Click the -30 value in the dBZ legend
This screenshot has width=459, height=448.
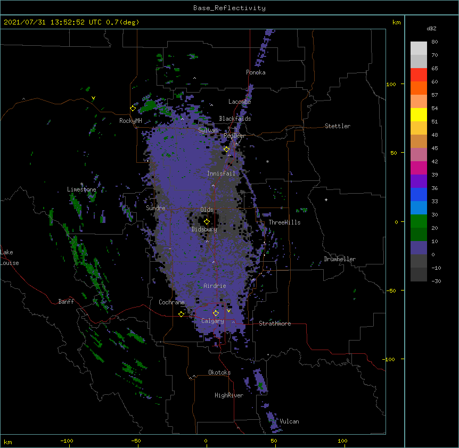pos(436,281)
